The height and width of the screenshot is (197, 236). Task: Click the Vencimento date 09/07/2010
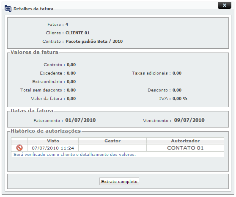(x=189, y=120)
